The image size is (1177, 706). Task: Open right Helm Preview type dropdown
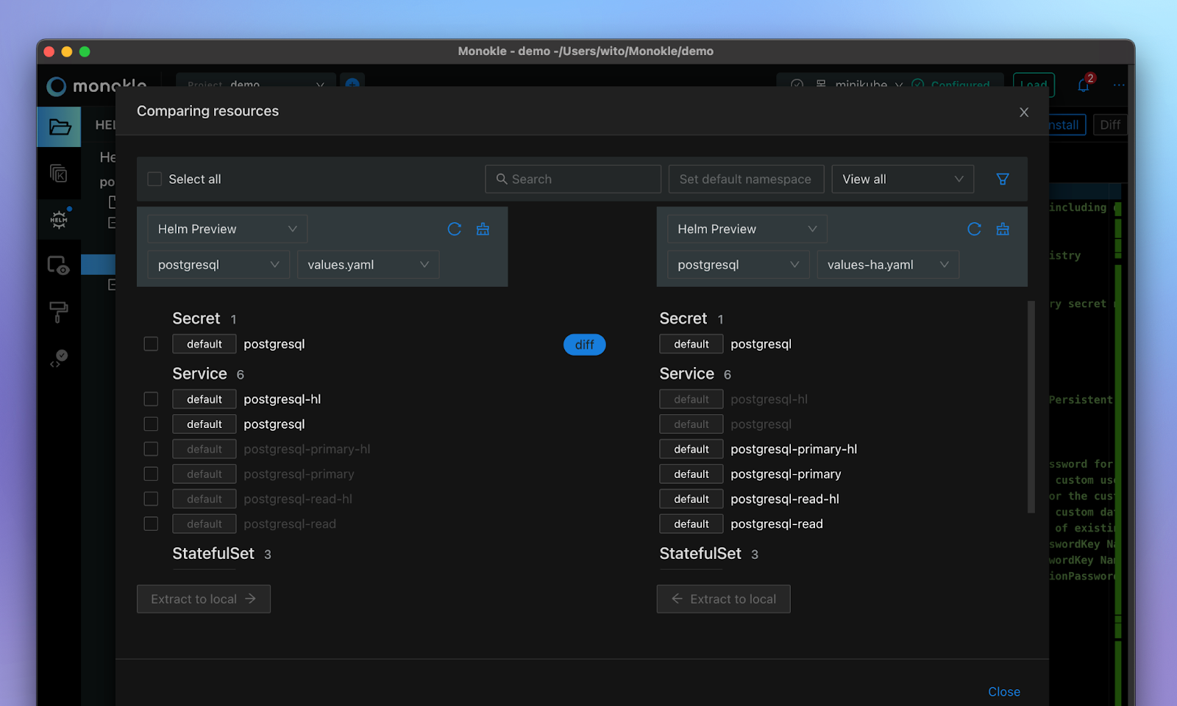click(747, 229)
